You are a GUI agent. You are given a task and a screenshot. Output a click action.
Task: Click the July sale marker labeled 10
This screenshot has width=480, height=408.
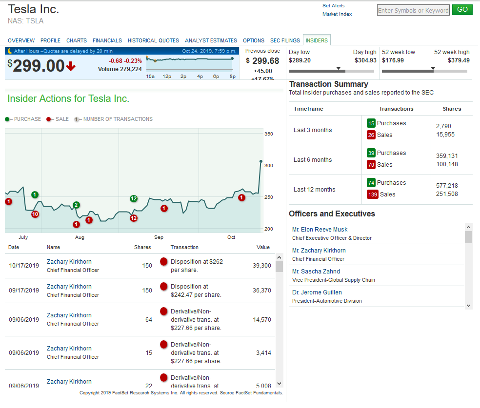click(35, 214)
